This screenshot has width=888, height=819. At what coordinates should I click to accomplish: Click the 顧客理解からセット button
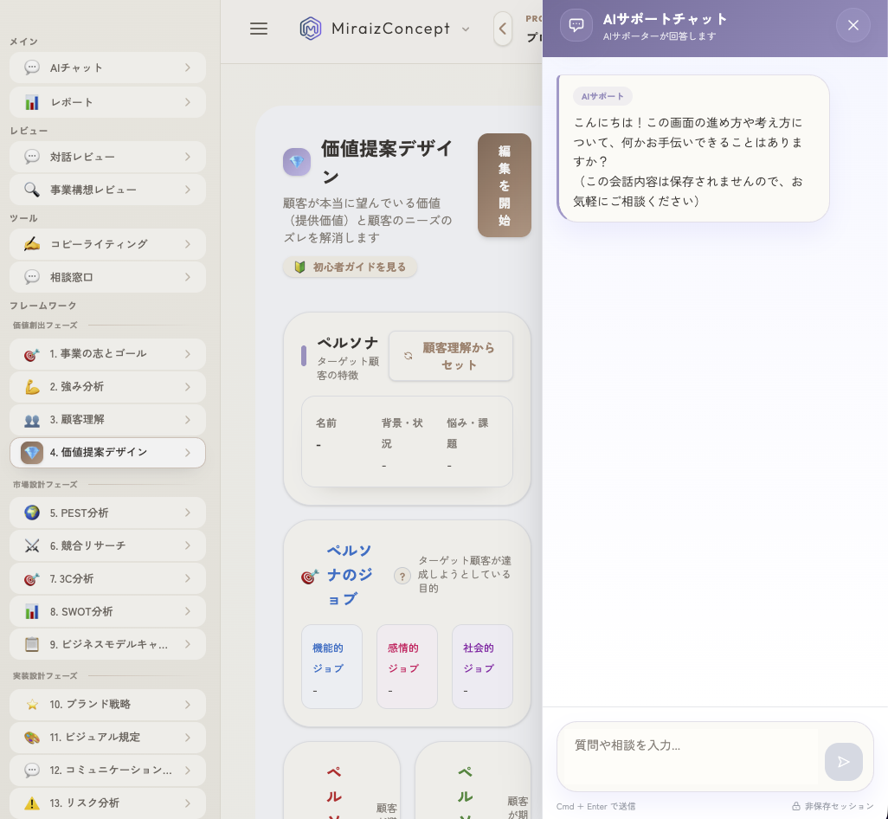pyautogui.click(x=451, y=356)
